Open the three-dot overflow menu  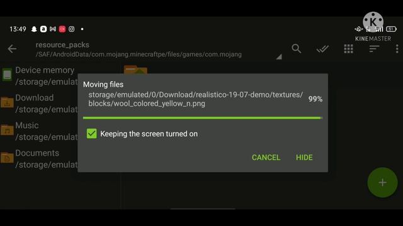397,49
